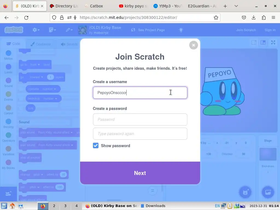Toggle the Show password checkbox

click(x=96, y=145)
